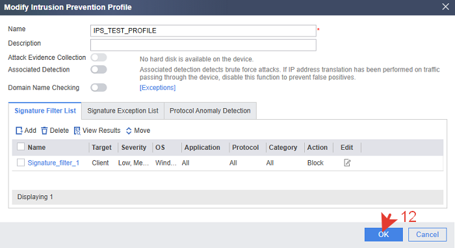Screen dimensions: 455x248
Task: Enable Associated Detection switch
Action: tap(99, 70)
